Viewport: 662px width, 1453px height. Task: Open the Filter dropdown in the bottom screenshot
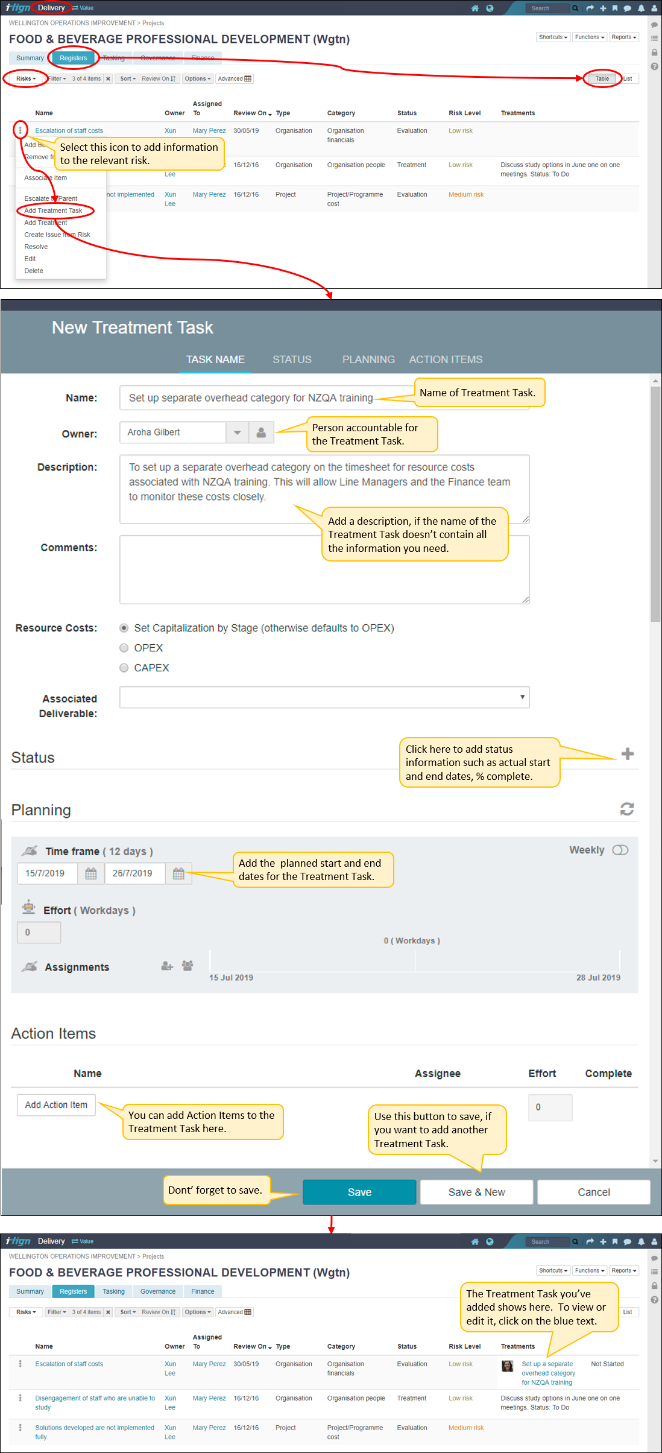point(57,1312)
